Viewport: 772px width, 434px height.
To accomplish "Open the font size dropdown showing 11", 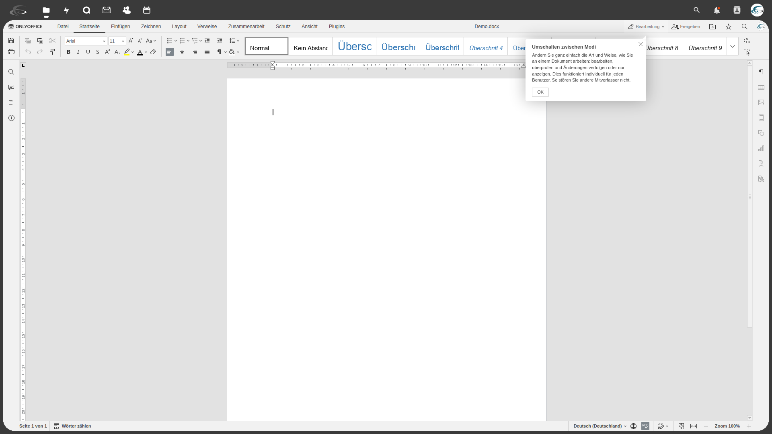I will pos(123,41).
